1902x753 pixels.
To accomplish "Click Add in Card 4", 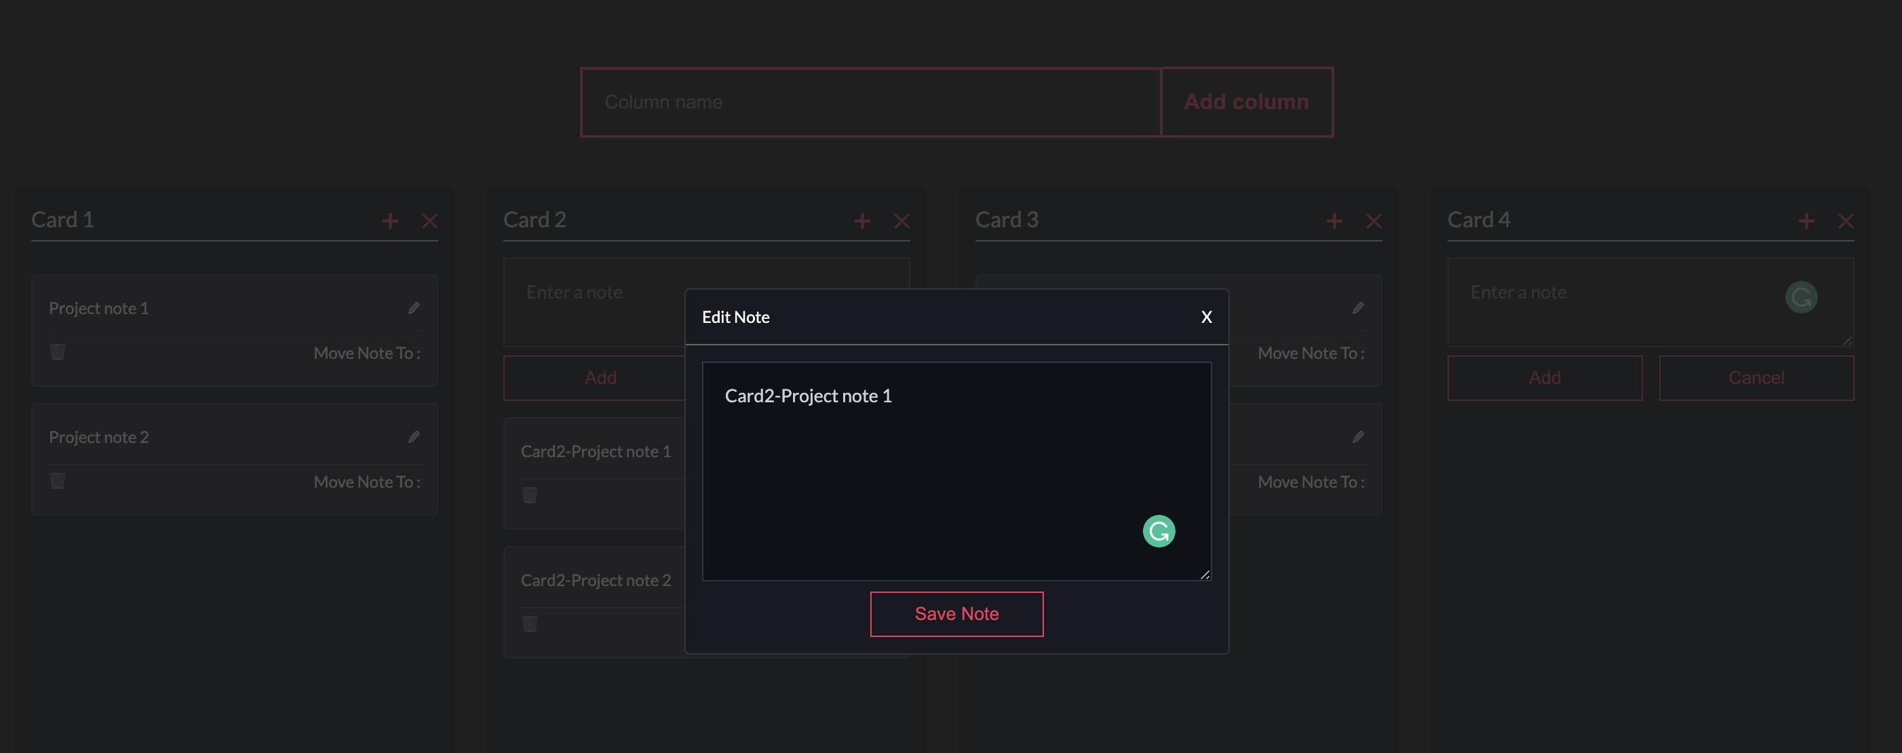I will click(1545, 377).
